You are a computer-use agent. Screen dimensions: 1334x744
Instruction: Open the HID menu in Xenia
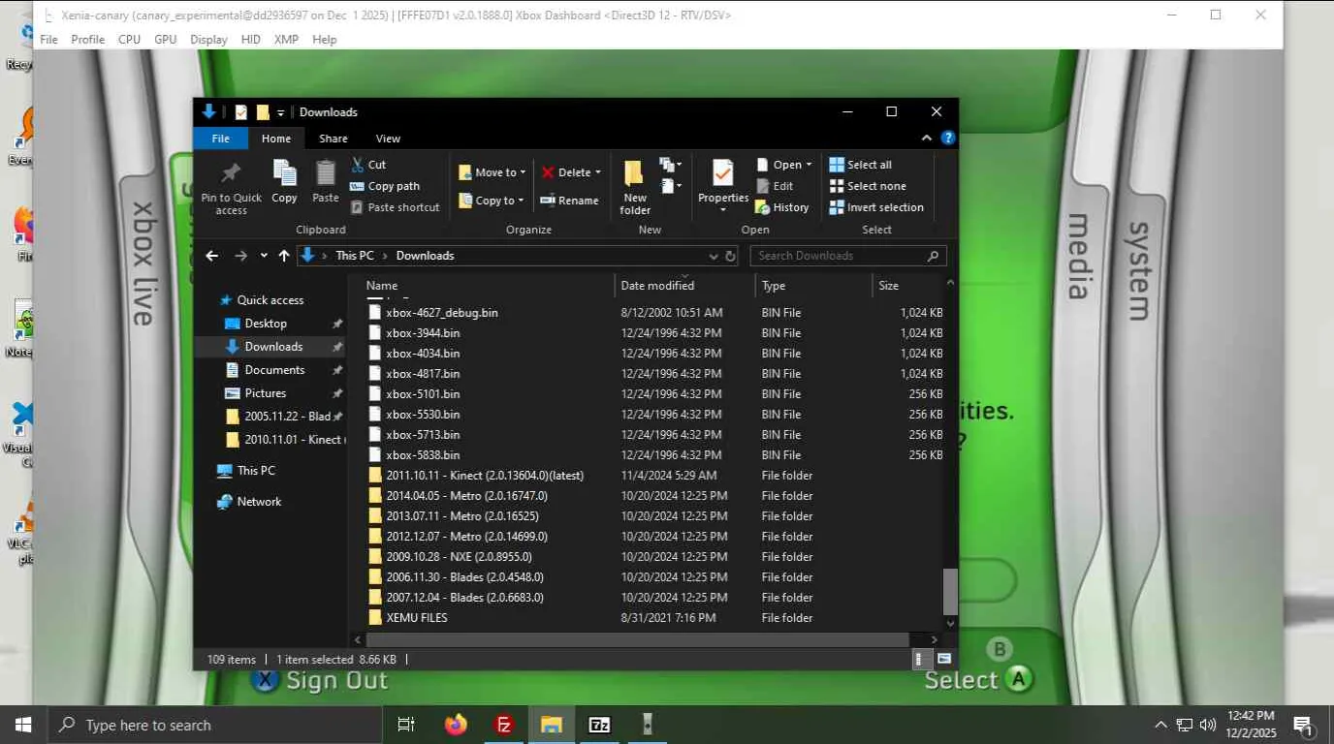(250, 40)
